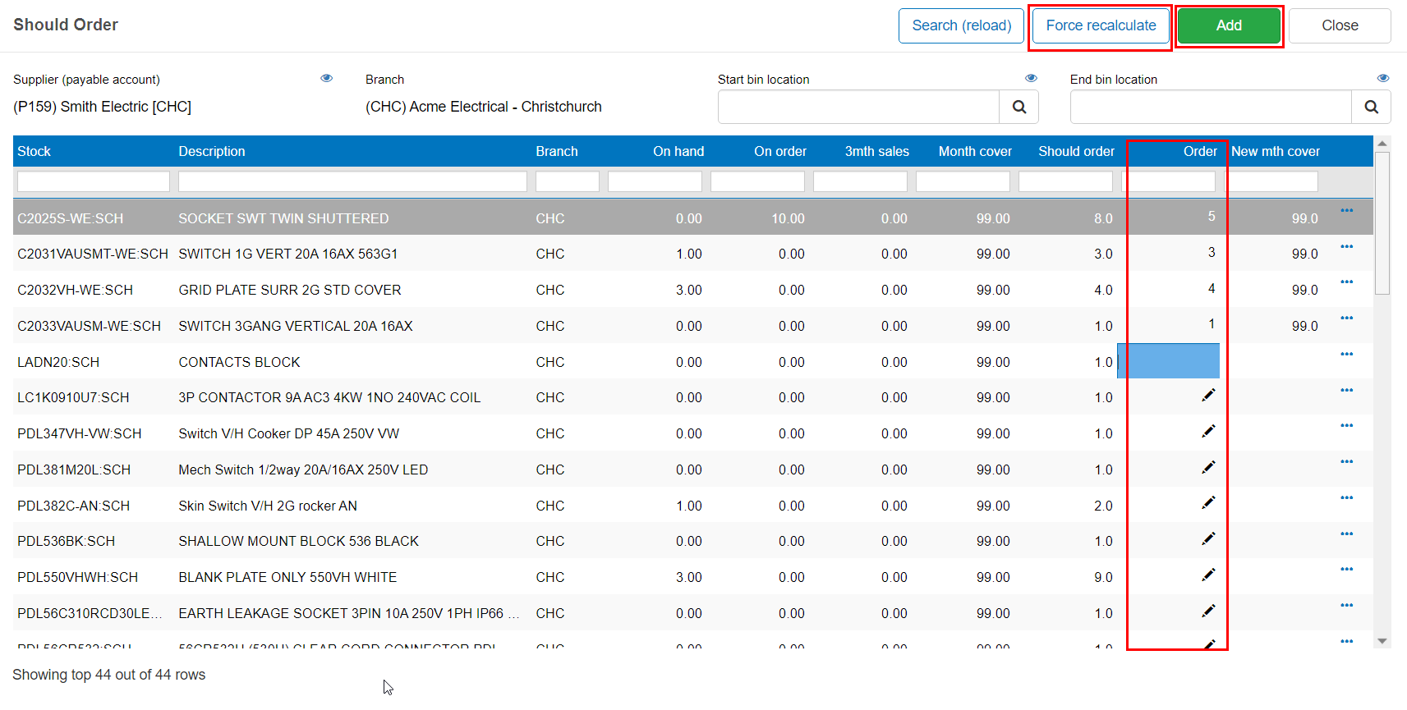Click the Should order value 9.0 for PDL550VHWH:SCH
Image resolution: width=1407 pixels, height=710 pixels.
1103,577
